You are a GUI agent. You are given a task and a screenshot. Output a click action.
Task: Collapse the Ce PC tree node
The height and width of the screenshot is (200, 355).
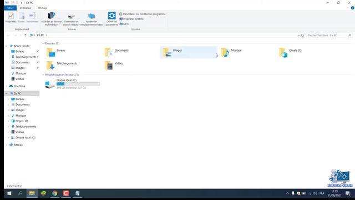click(x=6, y=93)
